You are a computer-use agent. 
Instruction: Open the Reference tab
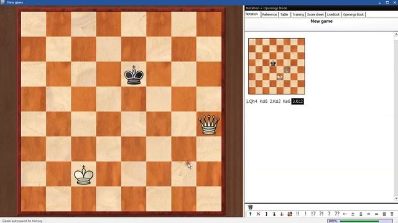click(x=269, y=15)
